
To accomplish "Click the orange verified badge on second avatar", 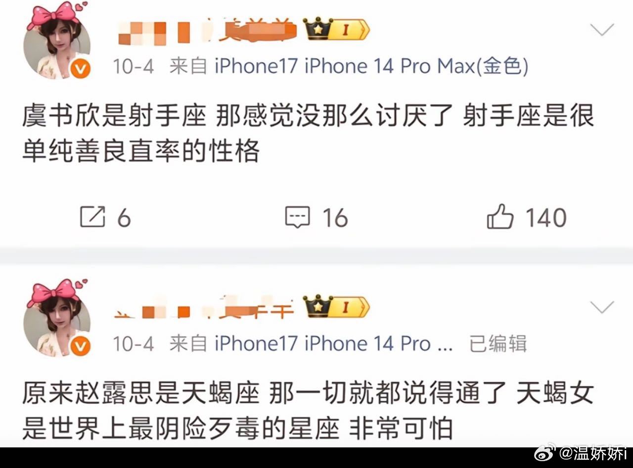I will [81, 346].
